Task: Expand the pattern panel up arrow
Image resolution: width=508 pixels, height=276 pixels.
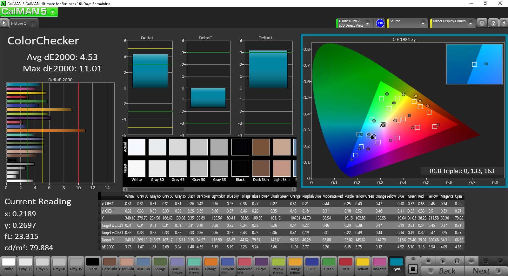Action: coord(413,259)
